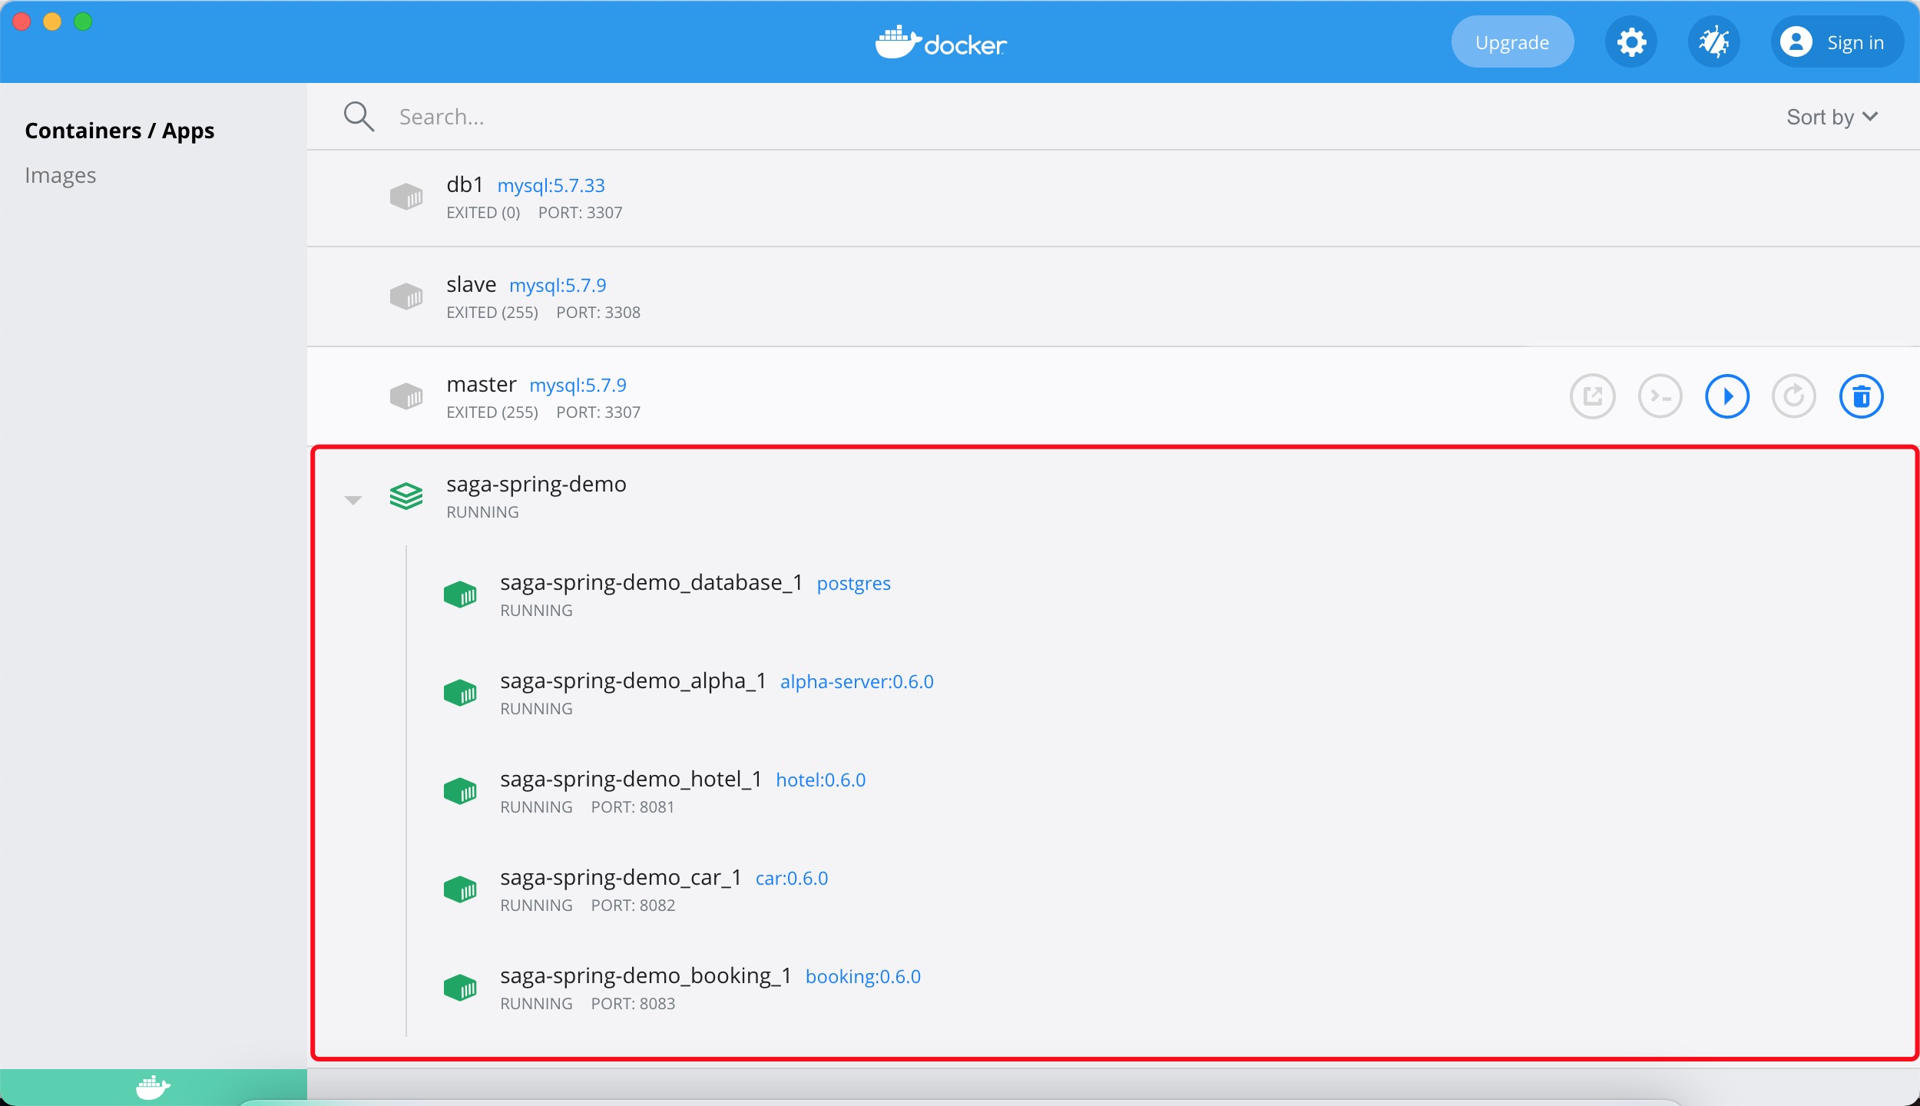
Task: Open the Sort by dropdown
Action: pyautogui.click(x=1832, y=117)
